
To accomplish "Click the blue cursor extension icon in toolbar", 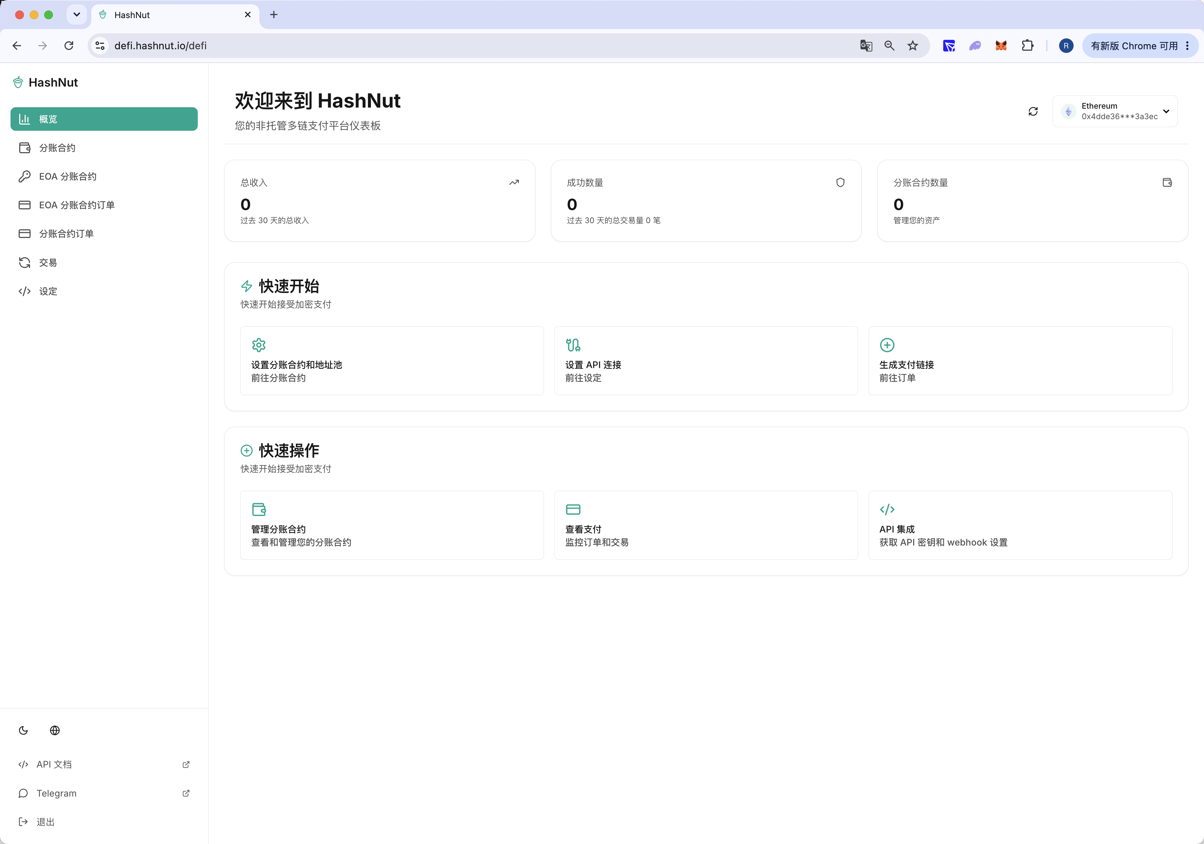I will point(949,46).
